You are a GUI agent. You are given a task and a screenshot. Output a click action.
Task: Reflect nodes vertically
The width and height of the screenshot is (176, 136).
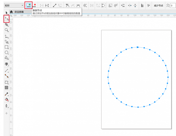(135, 5)
